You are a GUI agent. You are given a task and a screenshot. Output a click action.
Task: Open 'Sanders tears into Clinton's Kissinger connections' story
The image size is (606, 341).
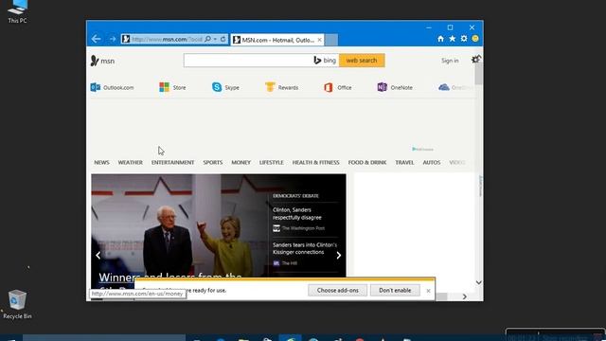[305, 248]
